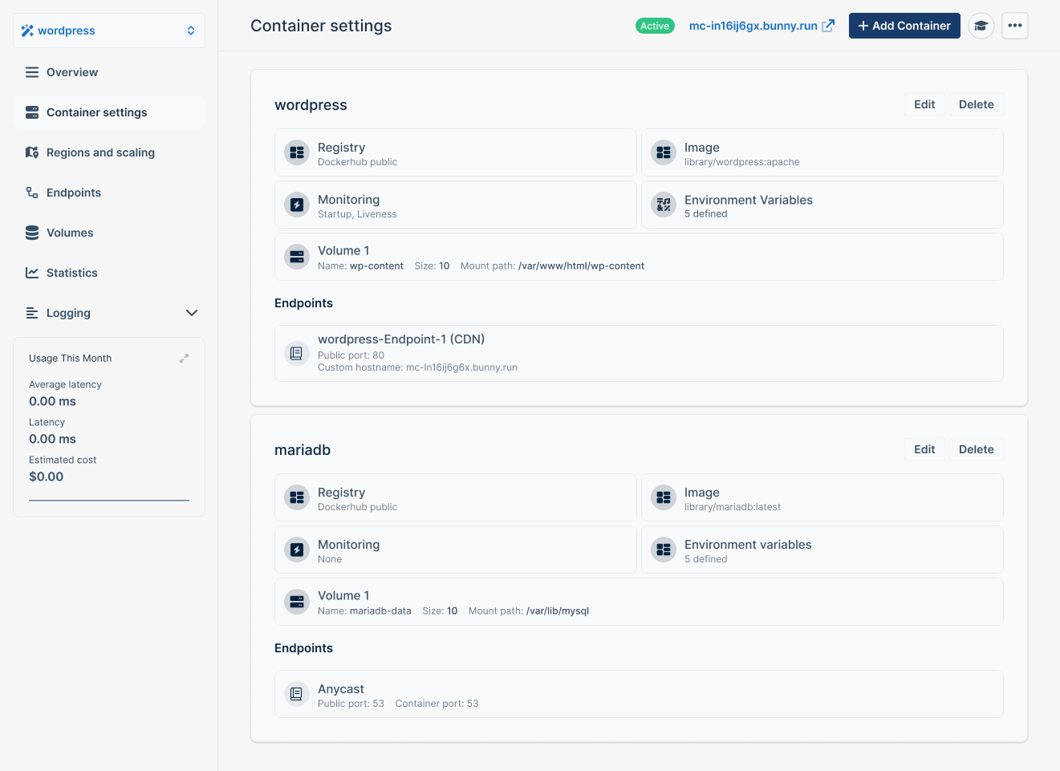Click the Environment Variables icon on wordpress card
The height and width of the screenshot is (771, 1060).
pos(663,205)
